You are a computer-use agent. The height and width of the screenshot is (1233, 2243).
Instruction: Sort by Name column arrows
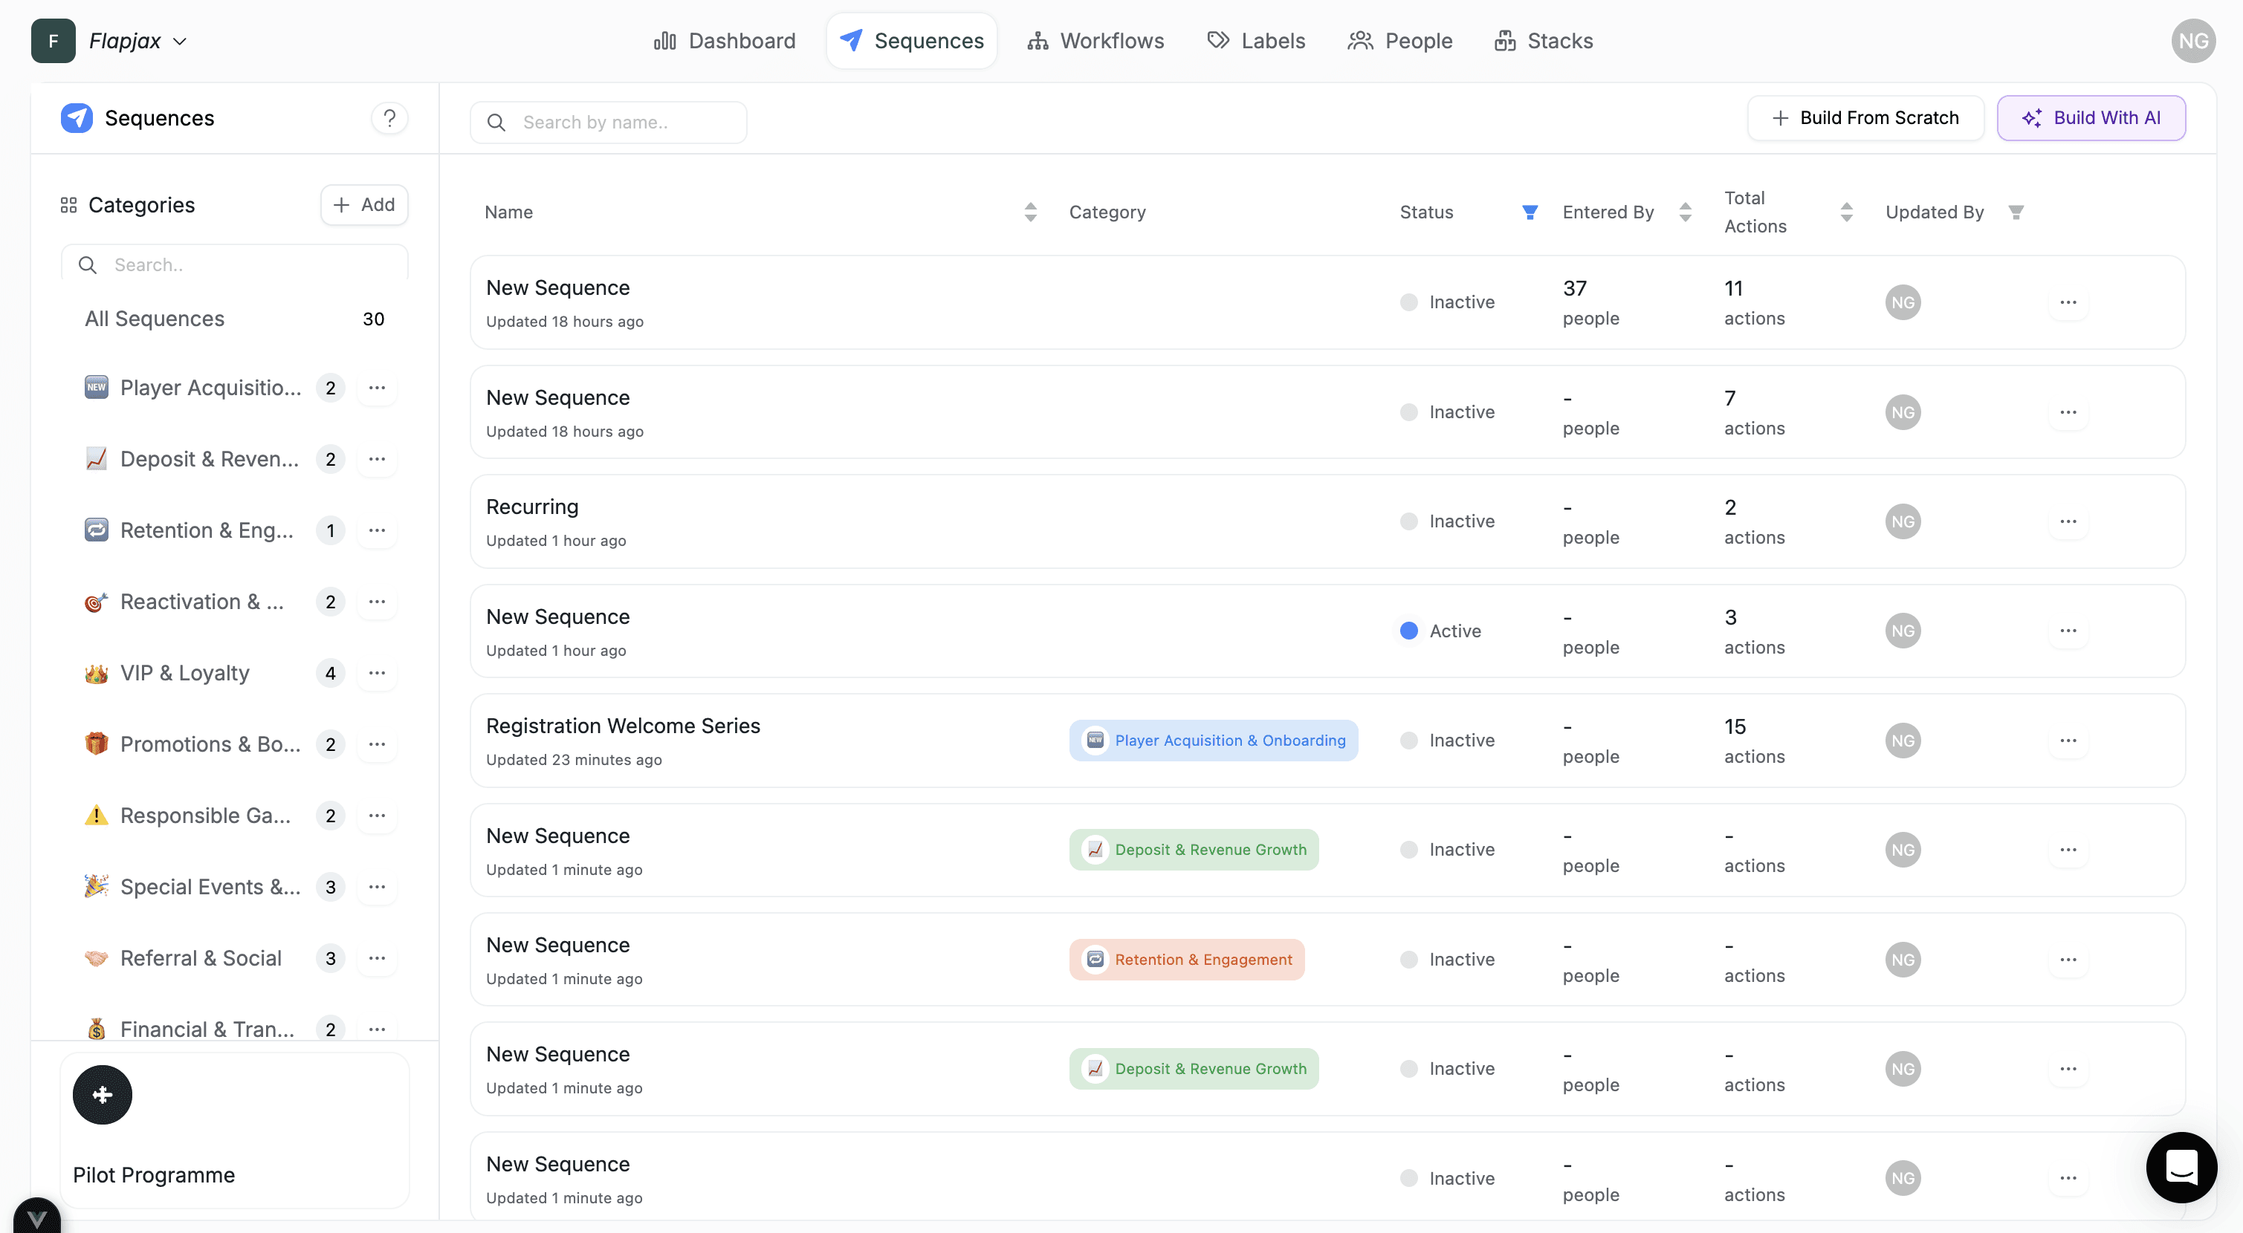pos(1030,212)
